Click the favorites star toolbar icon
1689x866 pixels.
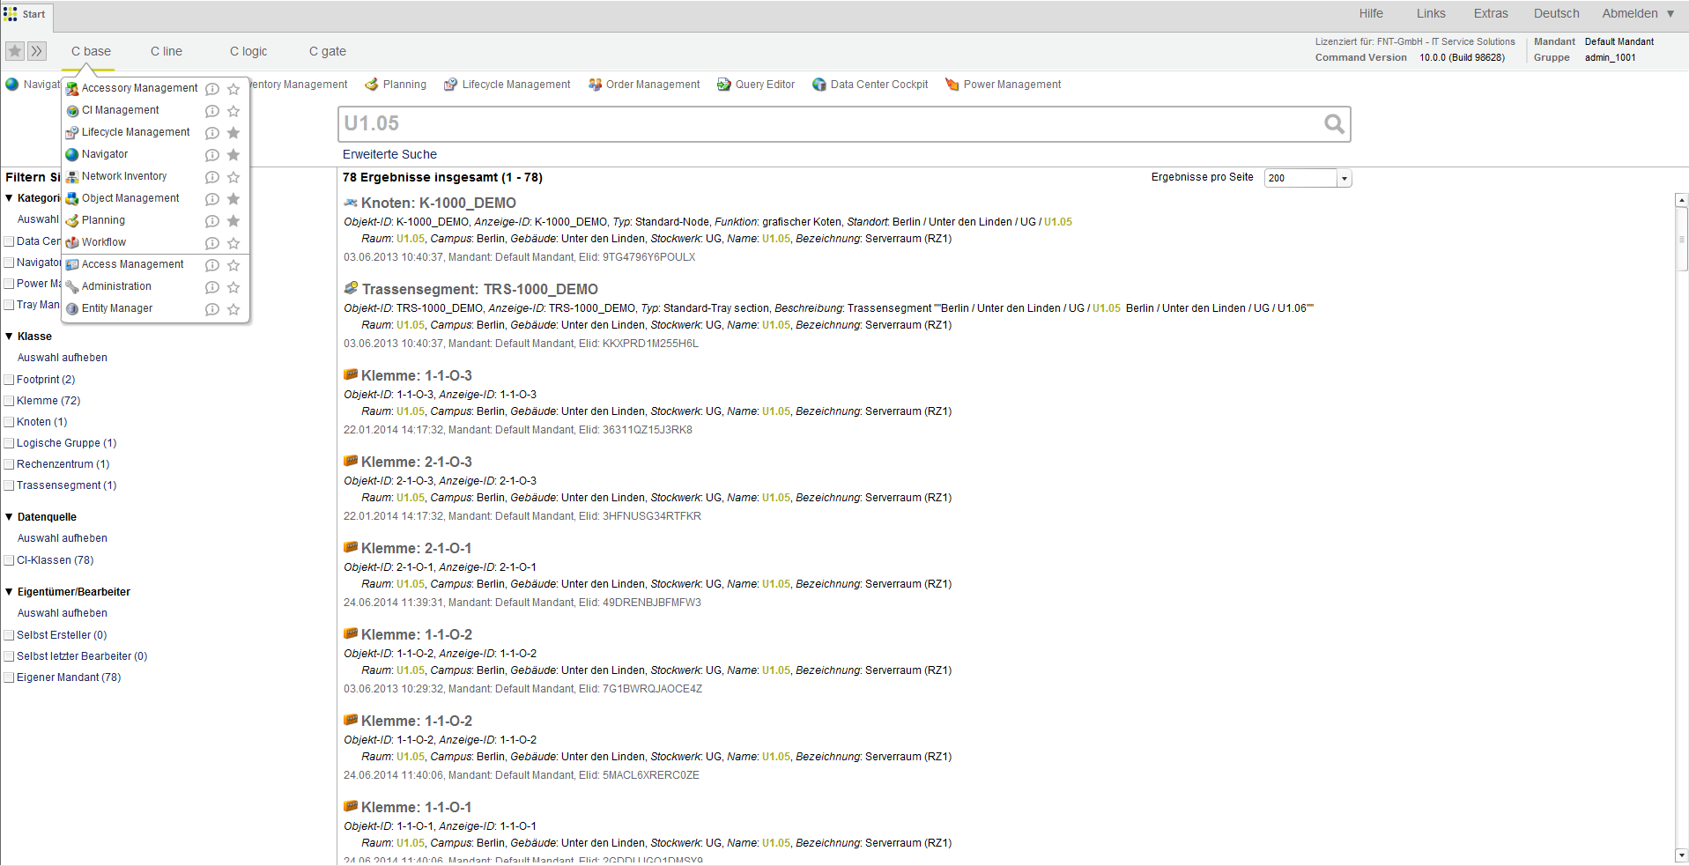tap(15, 51)
